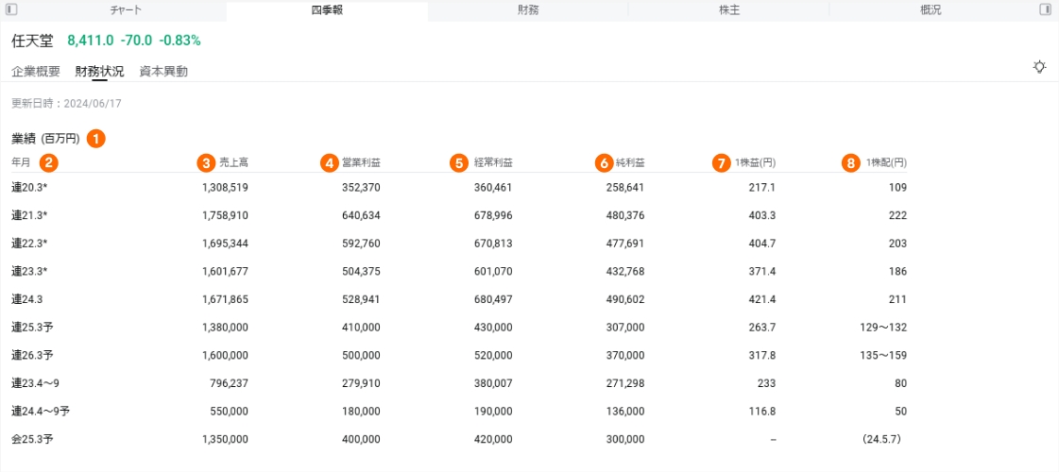Click ordinary profit value 678,996
This screenshot has height=472, width=1059.
point(493,215)
